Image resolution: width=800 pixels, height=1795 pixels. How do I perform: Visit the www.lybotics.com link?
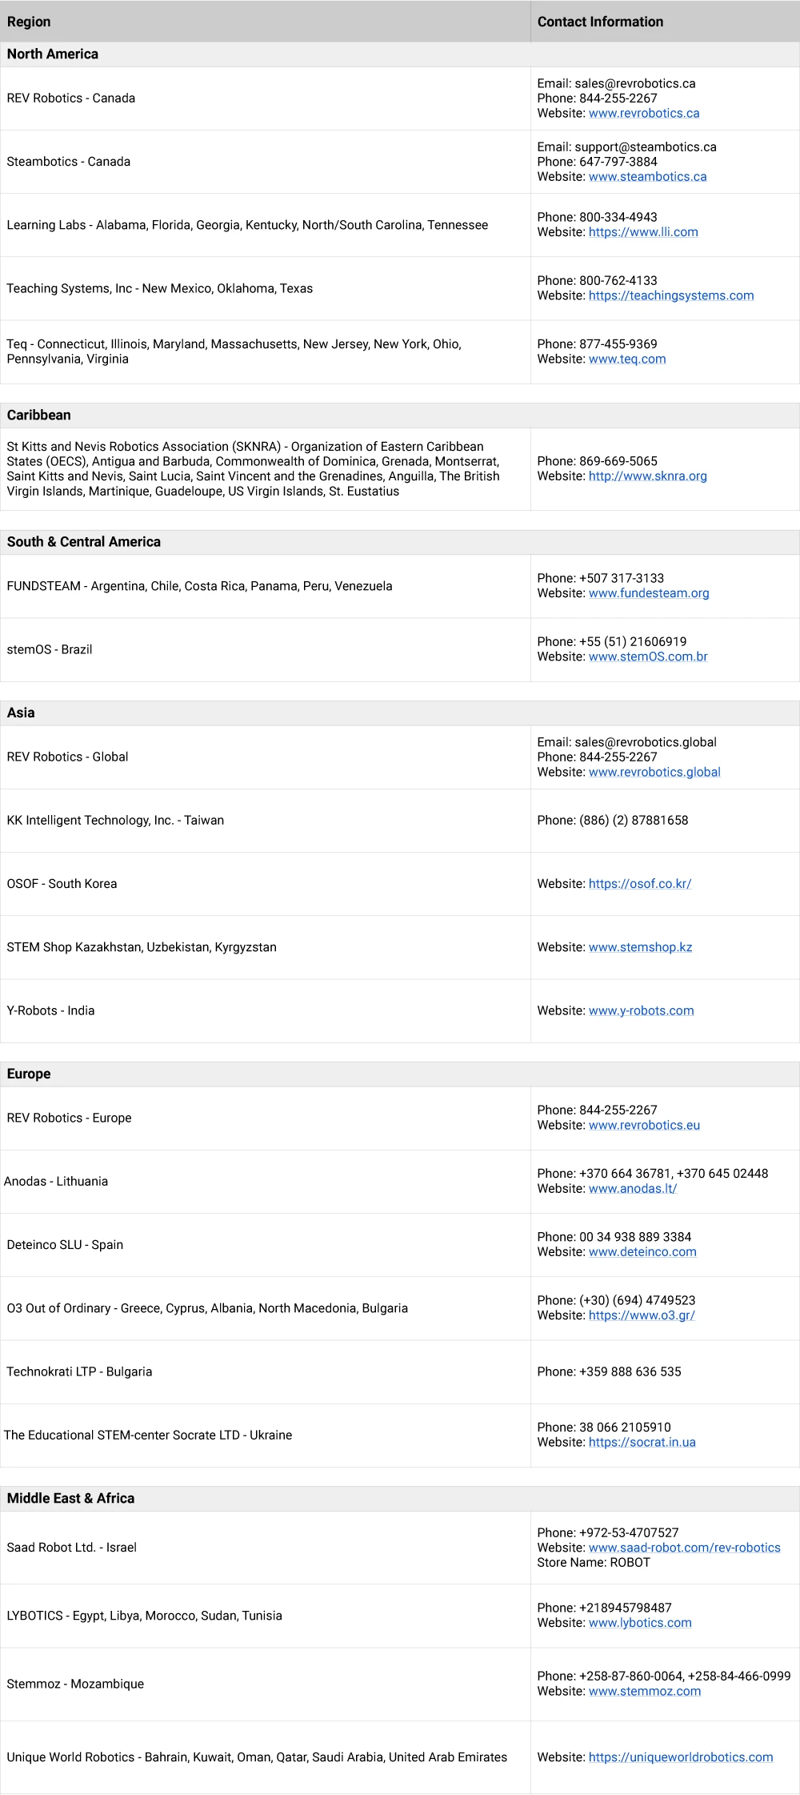tap(640, 1623)
